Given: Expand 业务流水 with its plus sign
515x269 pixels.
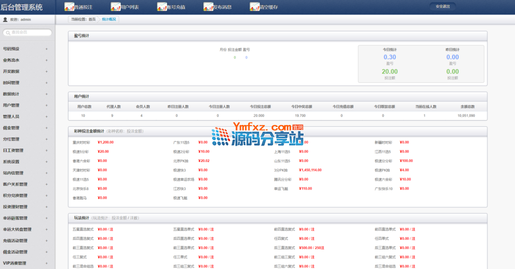Looking at the screenshot, I should tap(46, 60).
